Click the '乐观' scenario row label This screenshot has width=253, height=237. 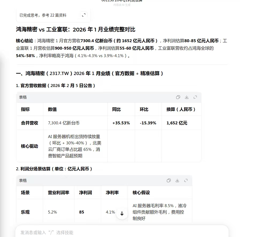(x=25, y=212)
